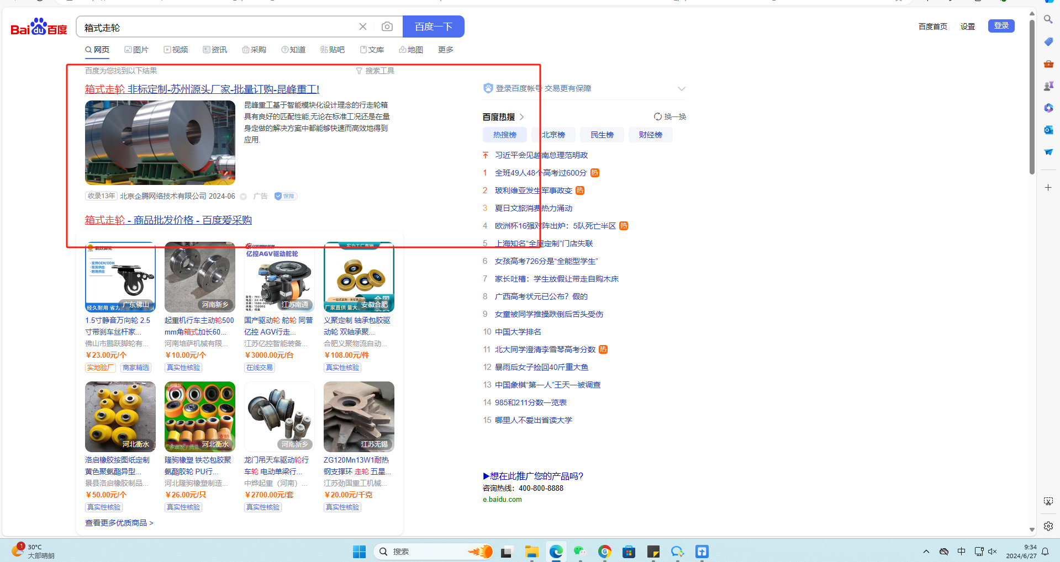
Task: Open 想在此推广您的产品吗 promotion link
Action: [533, 476]
